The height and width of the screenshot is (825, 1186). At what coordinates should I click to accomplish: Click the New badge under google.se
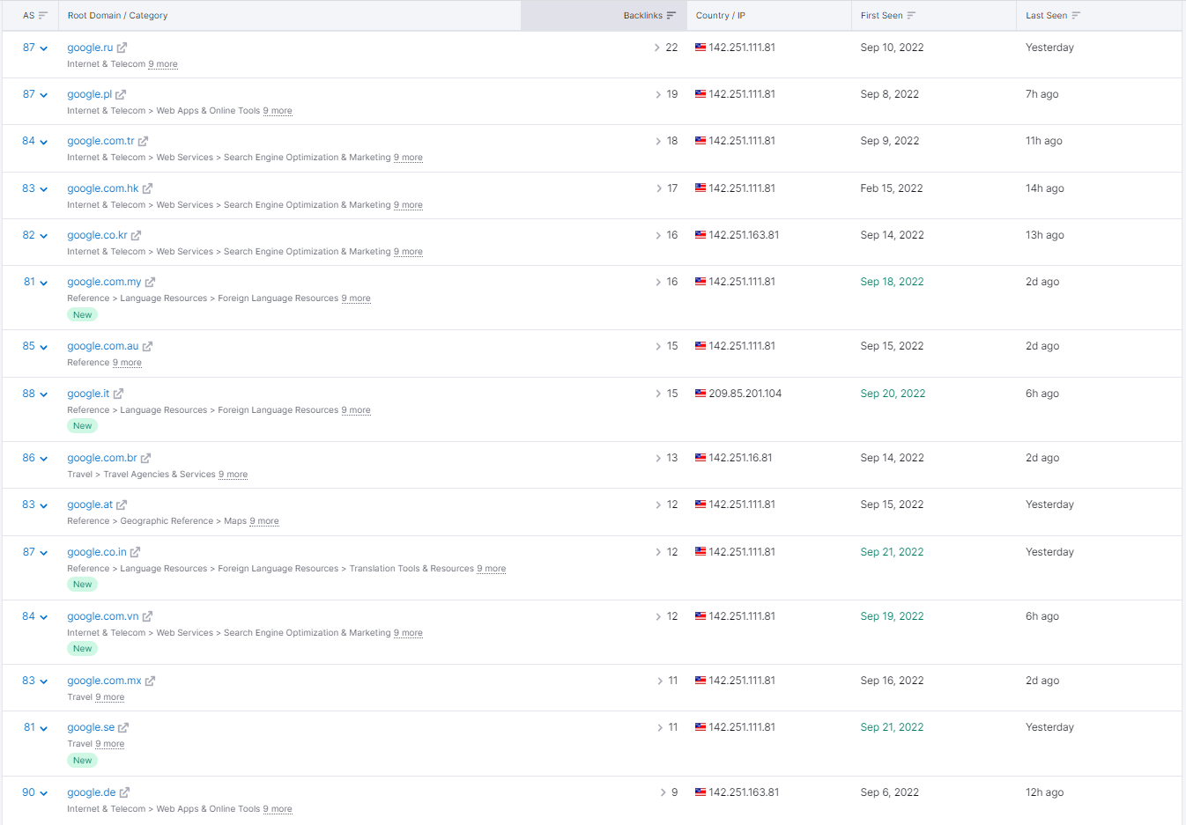(x=83, y=761)
